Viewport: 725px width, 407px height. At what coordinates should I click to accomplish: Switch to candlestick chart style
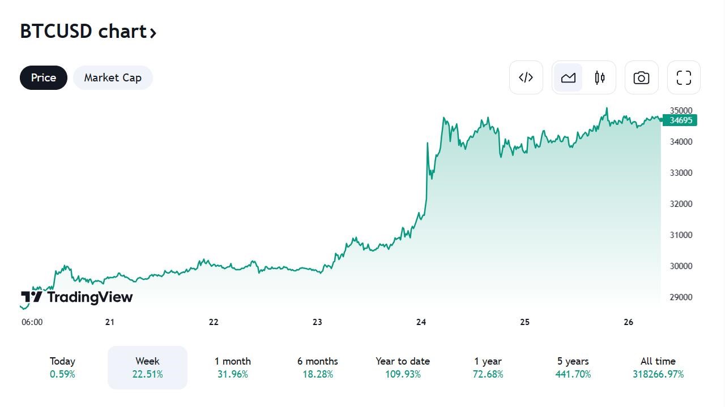point(600,77)
